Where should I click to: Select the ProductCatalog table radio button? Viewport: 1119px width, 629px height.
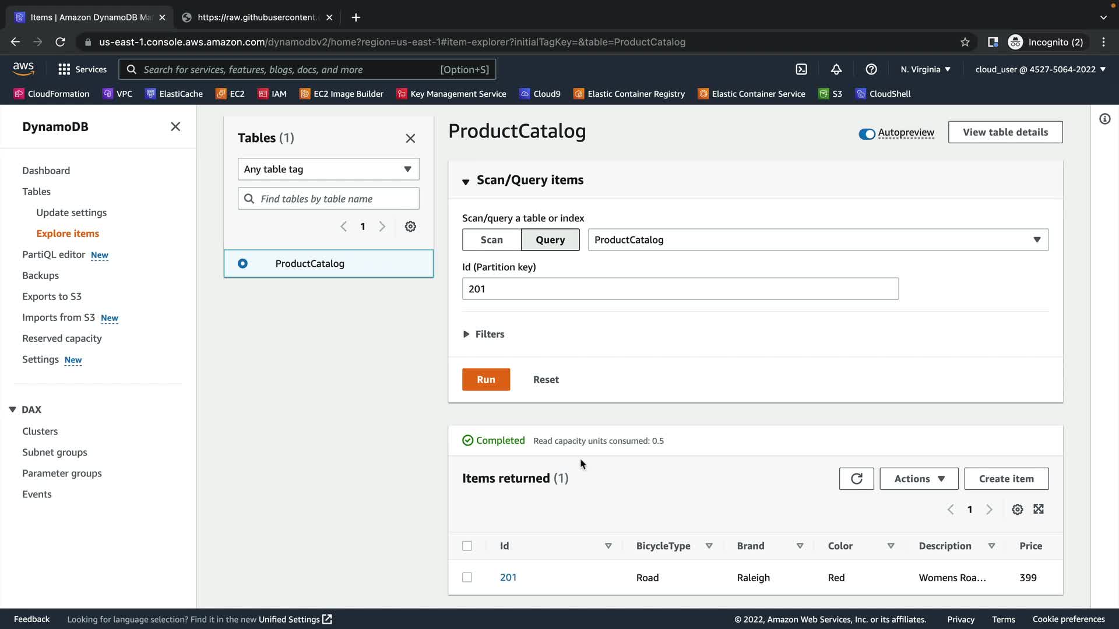pos(242,264)
